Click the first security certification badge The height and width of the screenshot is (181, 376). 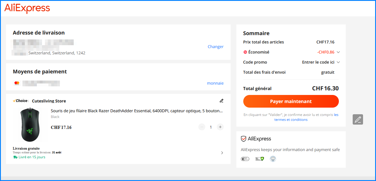coord(245,159)
